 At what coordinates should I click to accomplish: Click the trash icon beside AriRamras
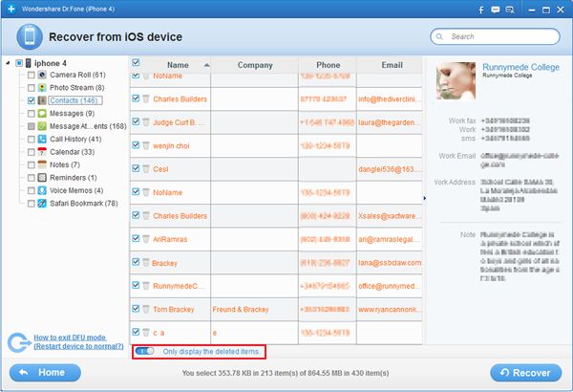click(x=146, y=239)
